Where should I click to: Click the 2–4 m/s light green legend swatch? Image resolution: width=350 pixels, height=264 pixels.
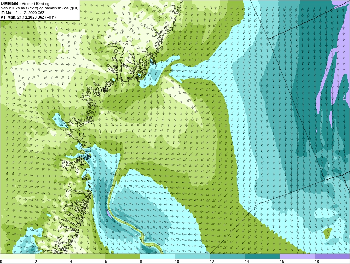click(52, 256)
